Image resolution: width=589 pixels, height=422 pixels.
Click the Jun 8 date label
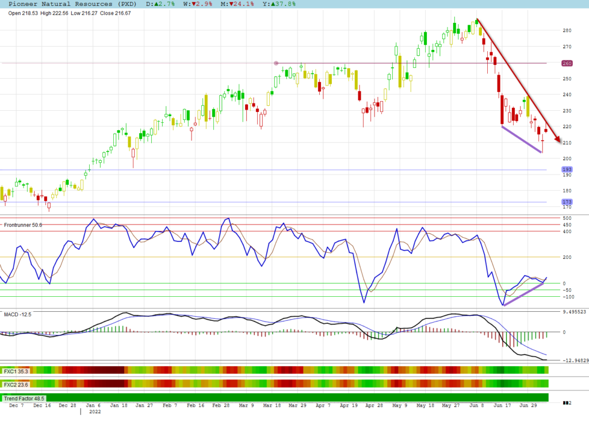(477, 405)
